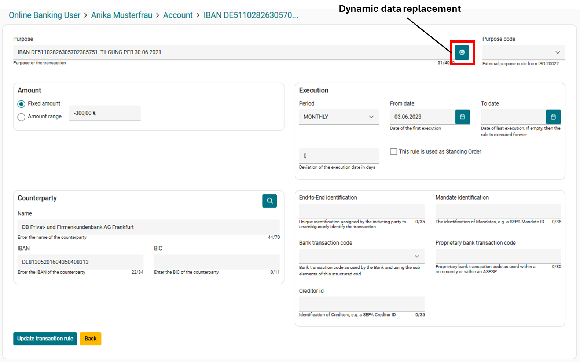580x362 pixels.
Task: Open the From date calendar picker
Action: (462, 117)
